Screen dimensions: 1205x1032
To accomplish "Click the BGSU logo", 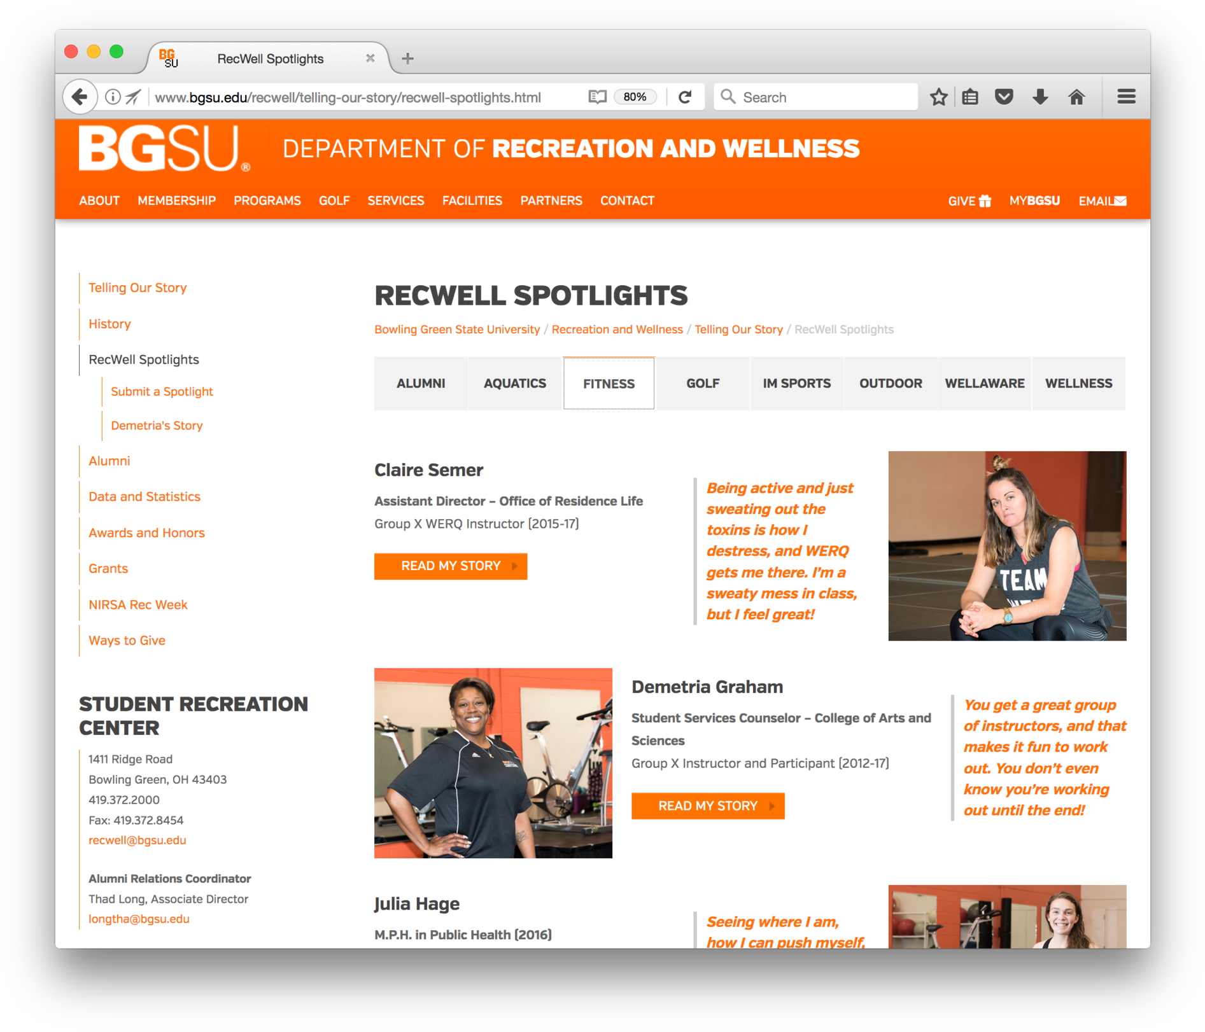I will (x=164, y=148).
